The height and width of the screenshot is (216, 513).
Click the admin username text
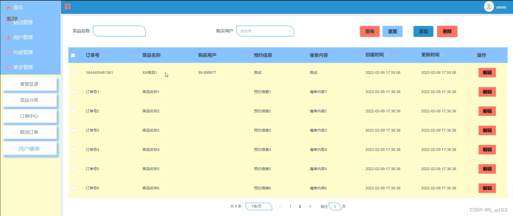(501, 7)
